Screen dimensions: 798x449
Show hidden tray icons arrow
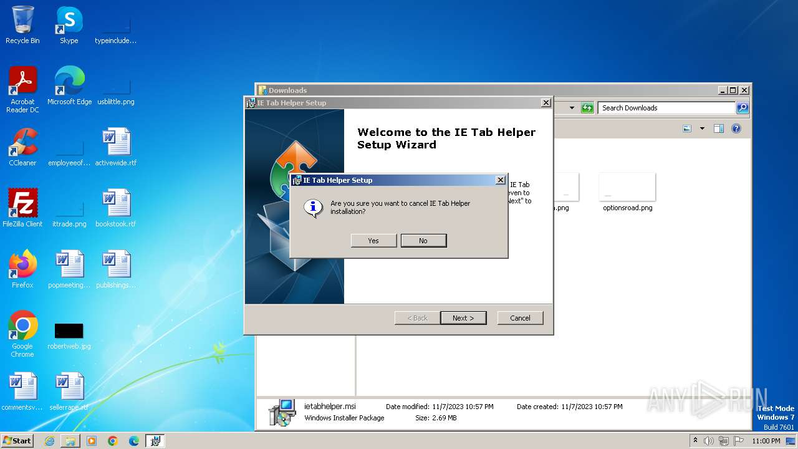click(696, 440)
